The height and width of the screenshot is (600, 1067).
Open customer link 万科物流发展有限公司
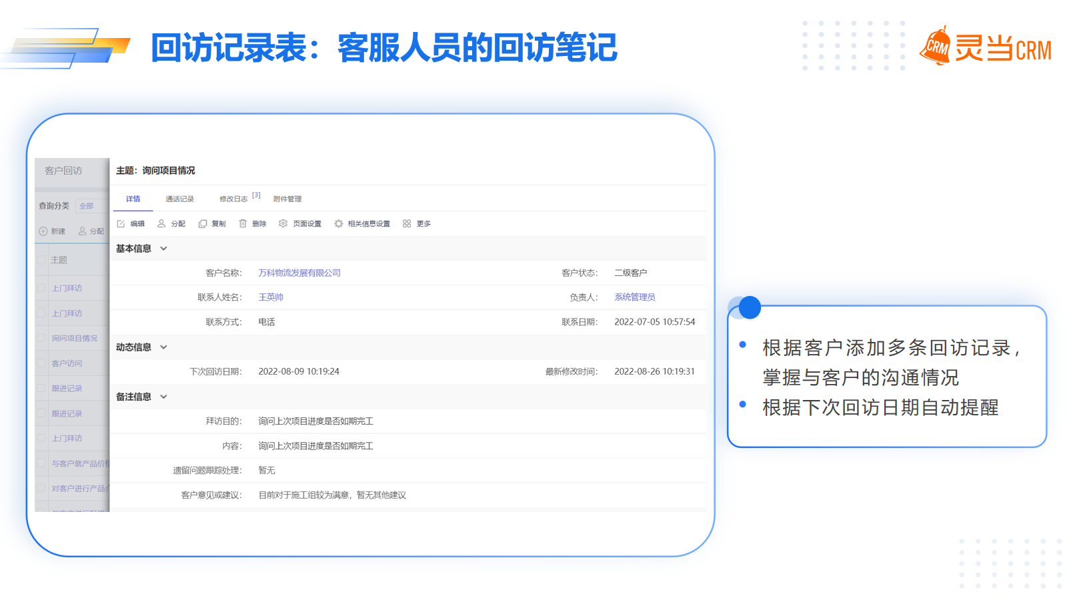(299, 273)
